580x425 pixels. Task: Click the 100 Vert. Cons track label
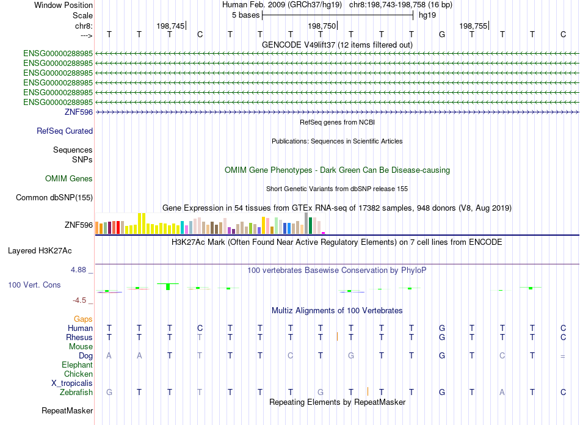[34, 285]
